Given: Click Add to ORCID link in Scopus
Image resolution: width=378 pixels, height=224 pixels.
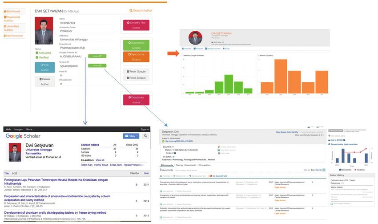Looking at the screenshot, I should 337,140.
